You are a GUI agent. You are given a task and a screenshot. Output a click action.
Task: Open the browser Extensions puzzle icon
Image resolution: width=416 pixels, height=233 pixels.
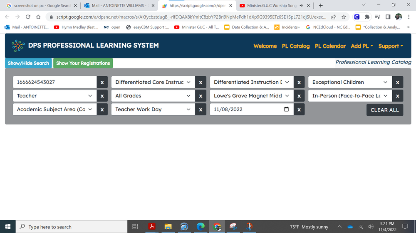coord(367,17)
